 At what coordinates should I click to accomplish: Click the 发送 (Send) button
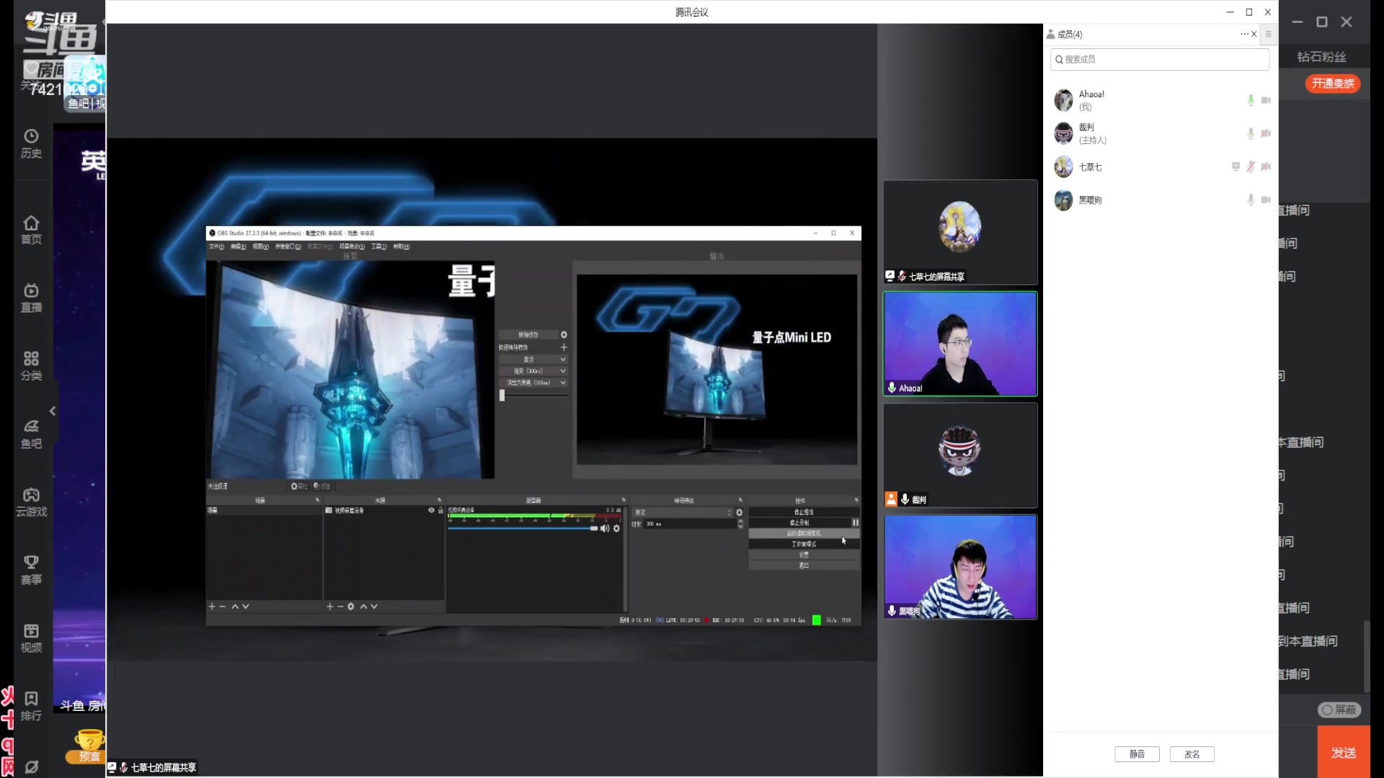pos(1344,753)
